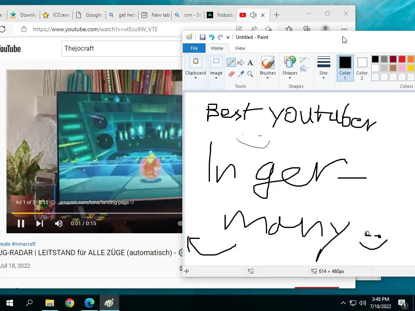Close the YouTube browser tab

(x=263, y=15)
